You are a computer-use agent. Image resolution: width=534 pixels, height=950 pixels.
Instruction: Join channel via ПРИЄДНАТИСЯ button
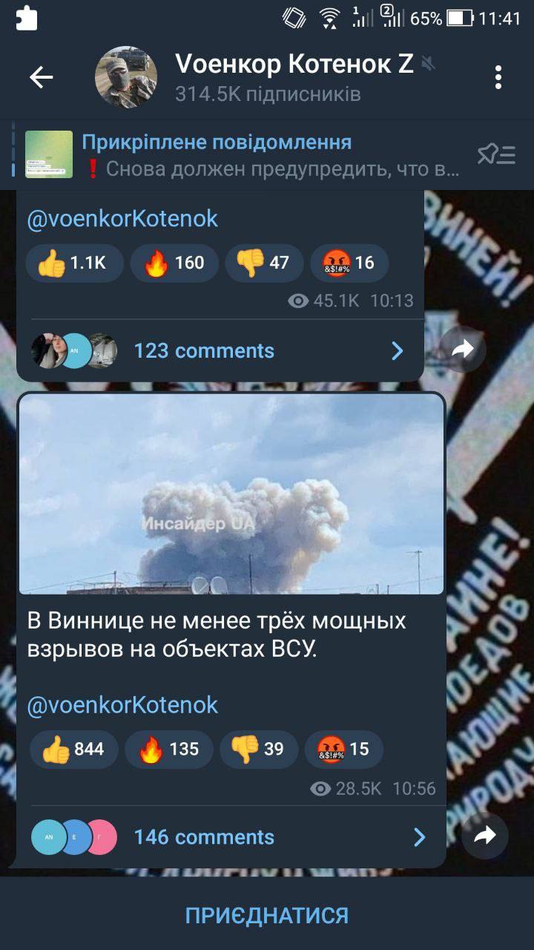(x=267, y=914)
